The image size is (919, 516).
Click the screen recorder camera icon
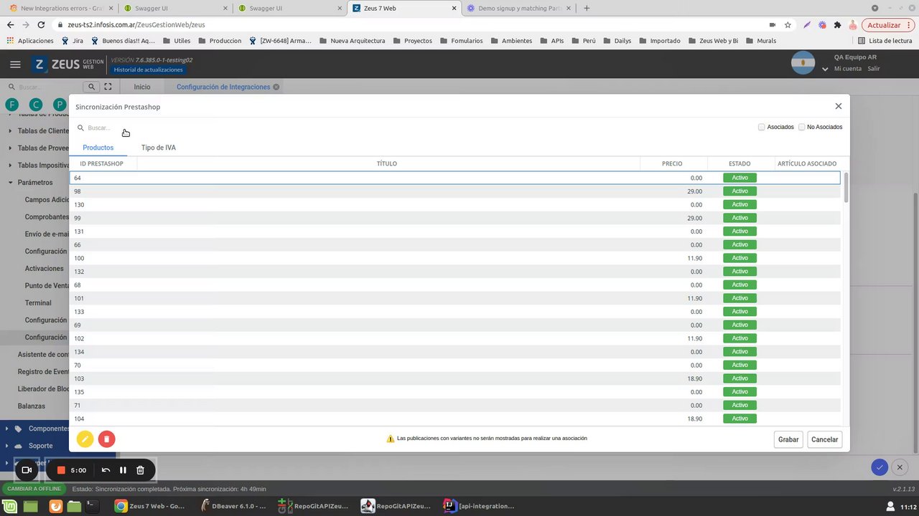tap(27, 470)
